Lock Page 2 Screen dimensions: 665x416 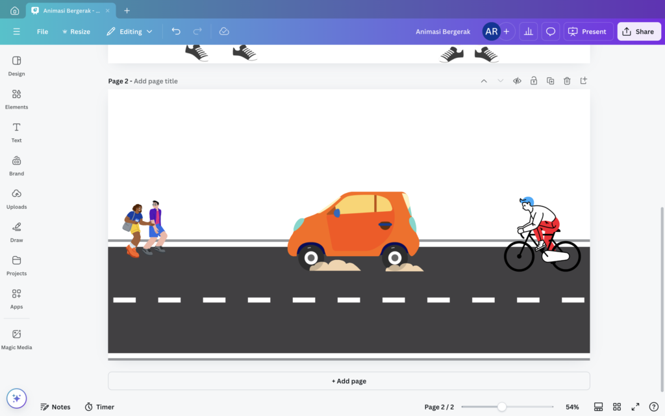click(534, 81)
